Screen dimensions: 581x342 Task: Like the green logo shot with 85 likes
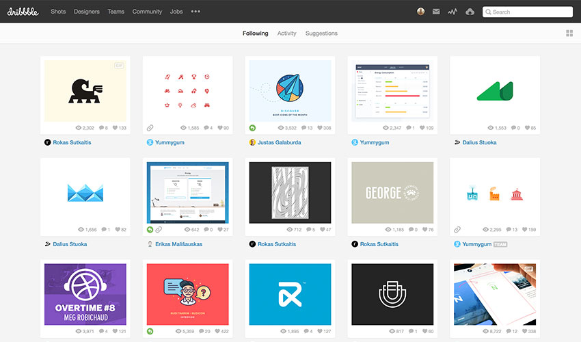[x=530, y=128]
